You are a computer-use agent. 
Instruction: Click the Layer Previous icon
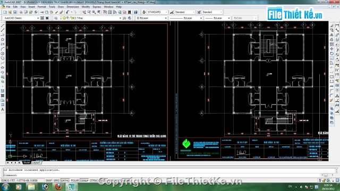pos(130,18)
